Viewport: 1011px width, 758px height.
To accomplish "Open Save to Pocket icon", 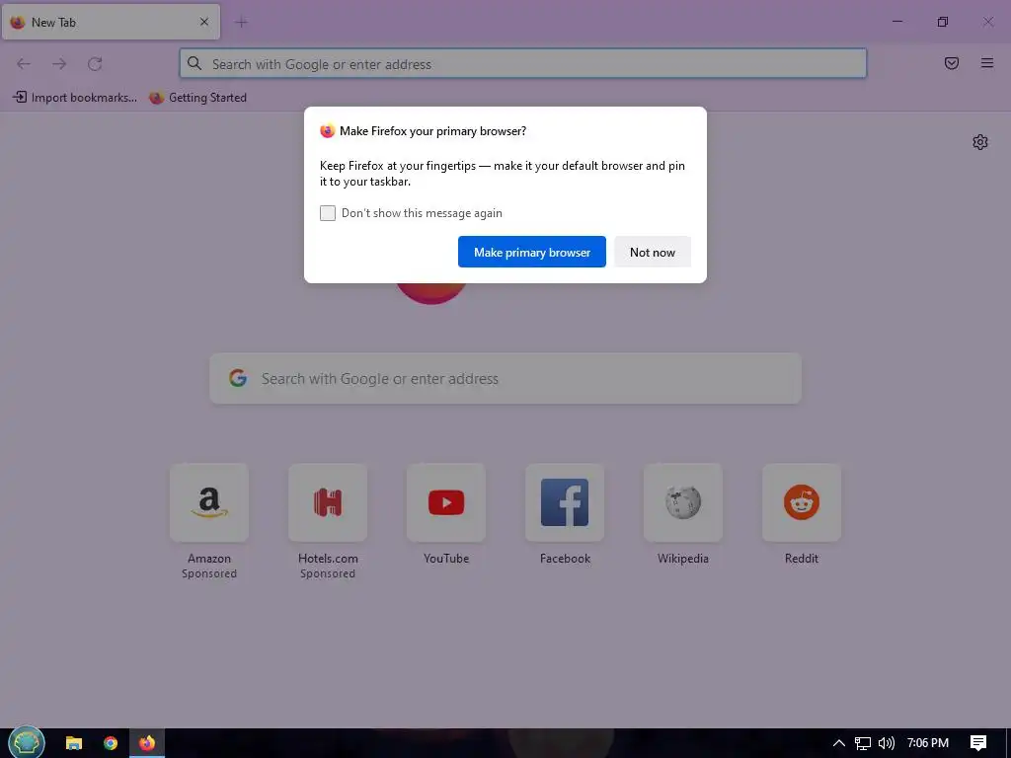I will click(x=952, y=63).
